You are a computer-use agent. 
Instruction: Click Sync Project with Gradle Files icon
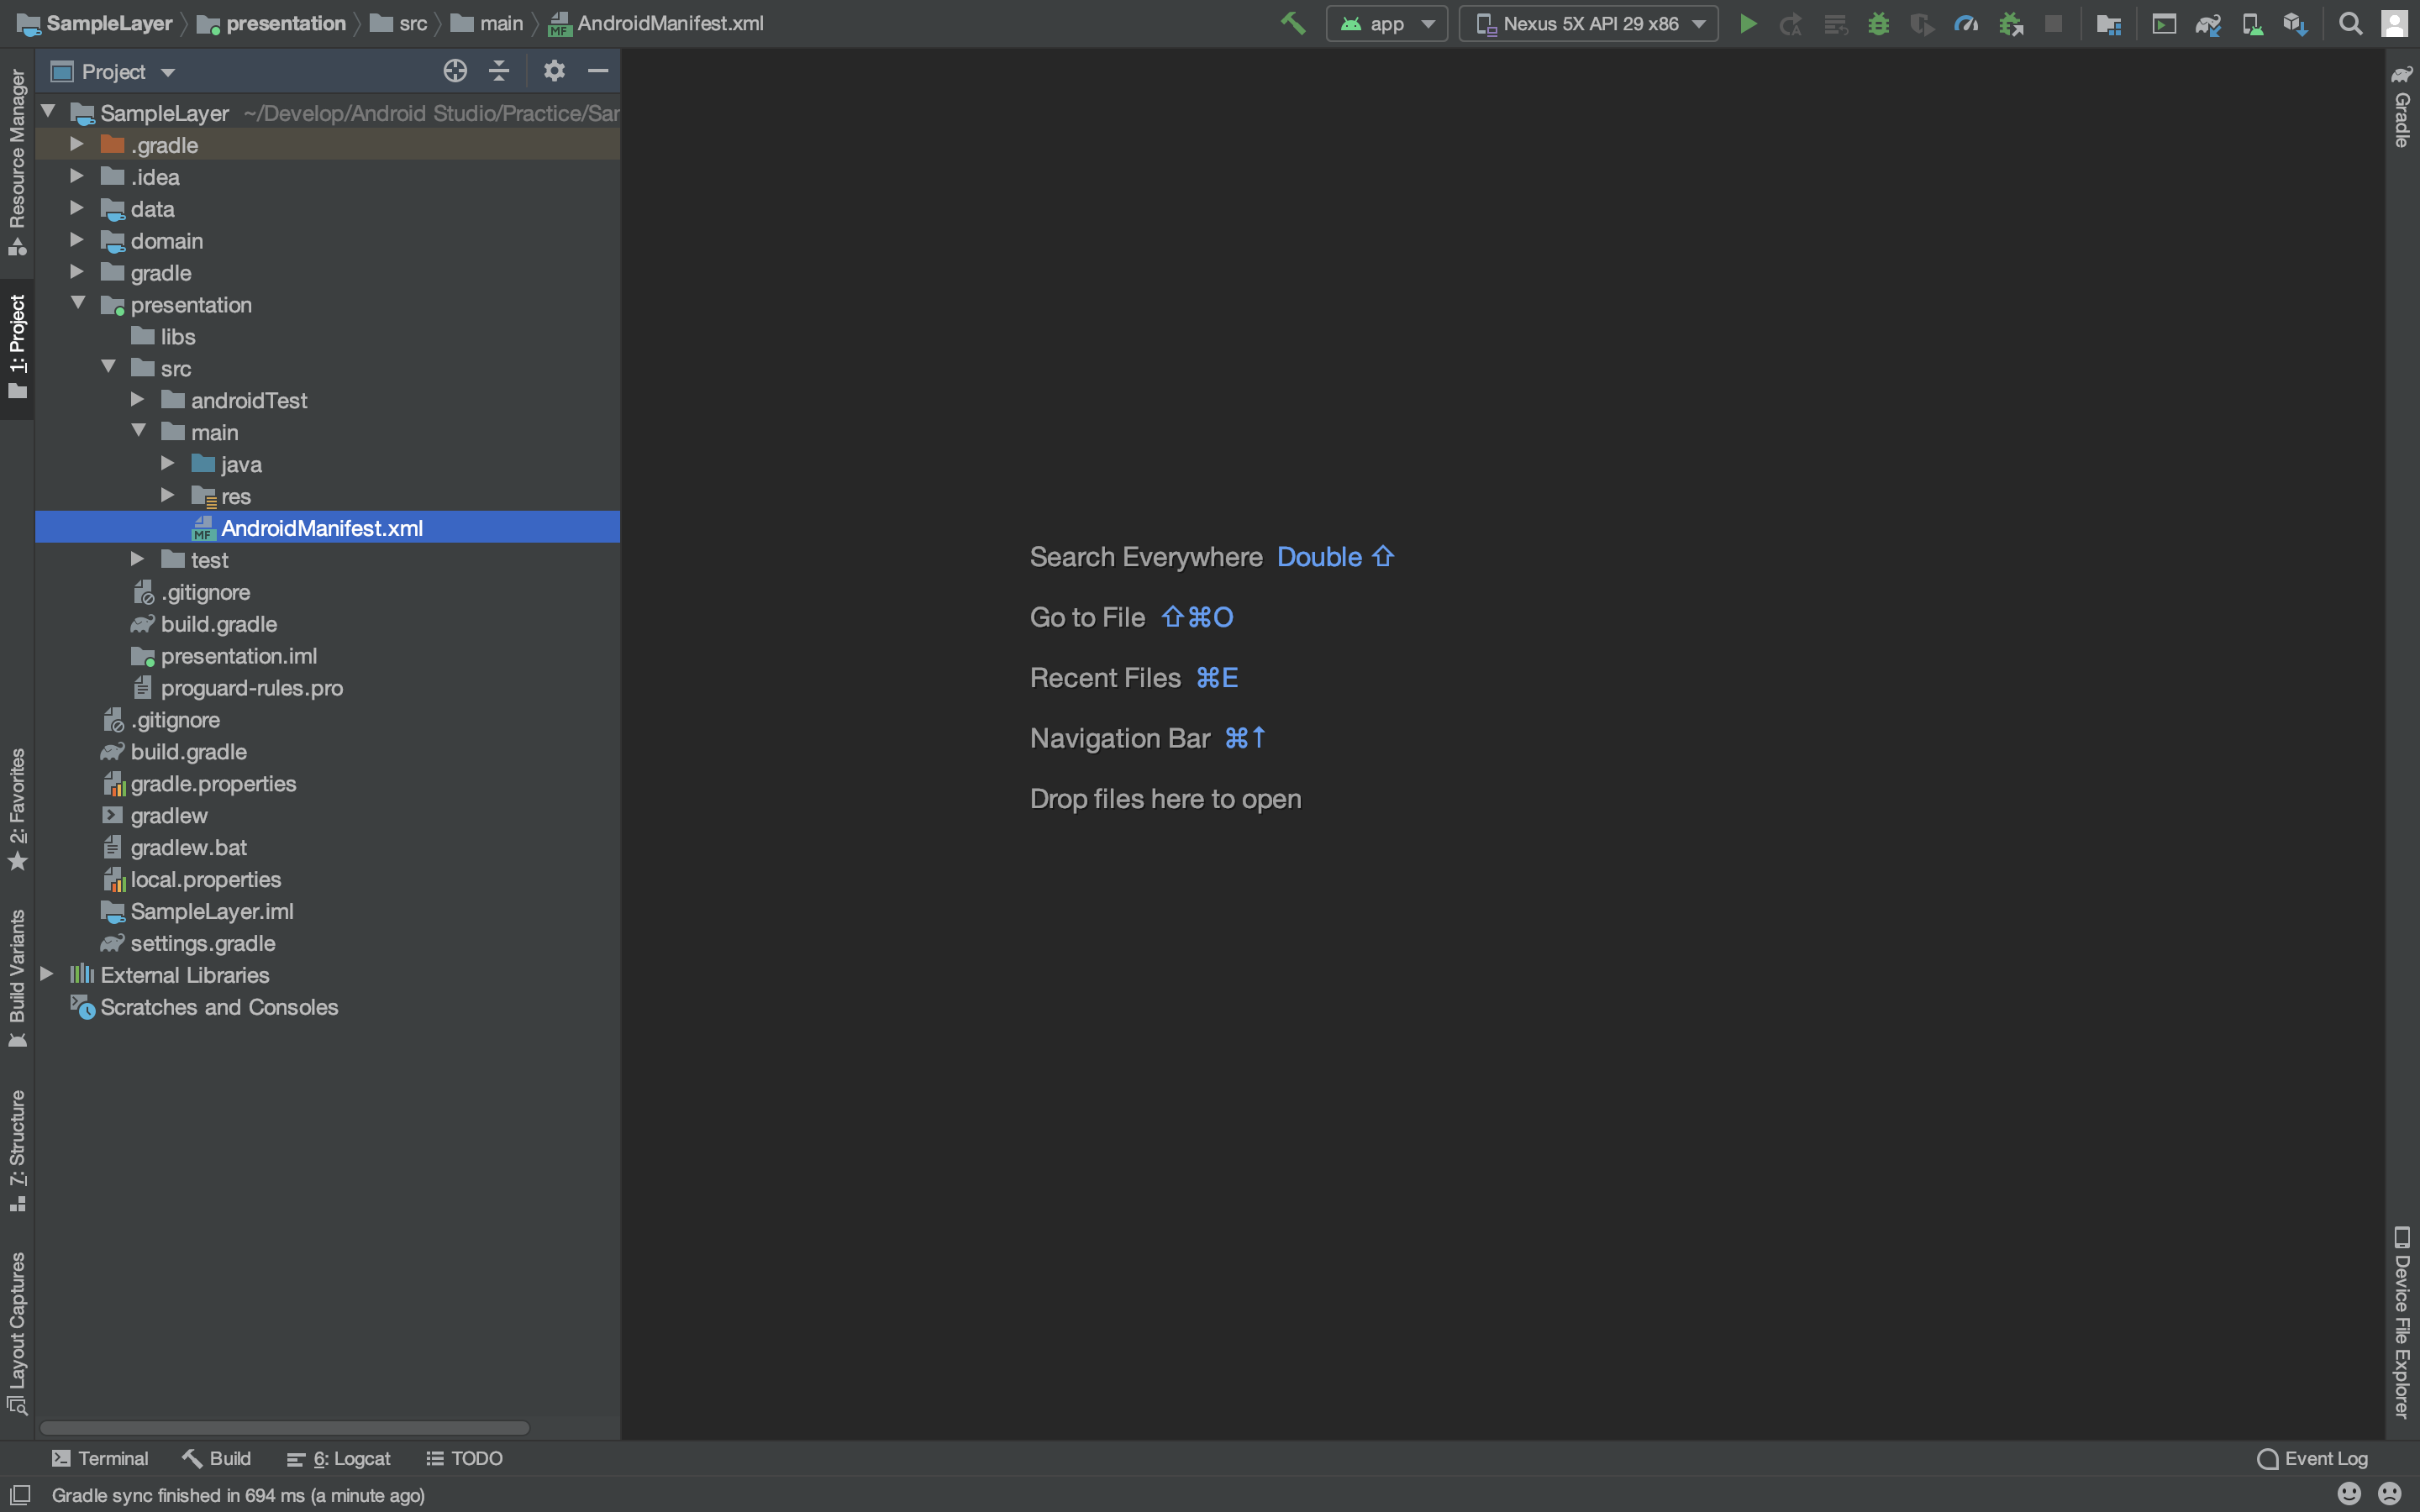[x=2208, y=24]
